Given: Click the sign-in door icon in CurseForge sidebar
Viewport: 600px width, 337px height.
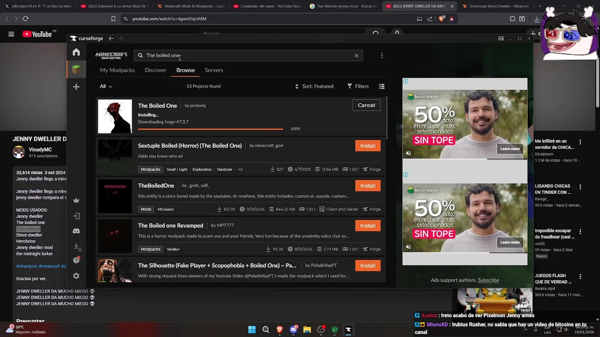Looking at the screenshot, I should (76, 216).
